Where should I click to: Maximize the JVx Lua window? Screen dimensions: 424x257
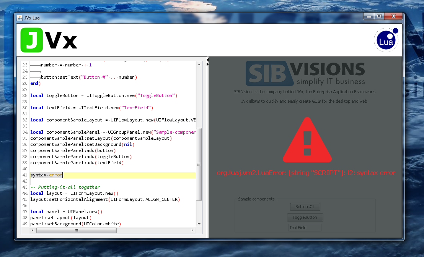click(379, 16)
